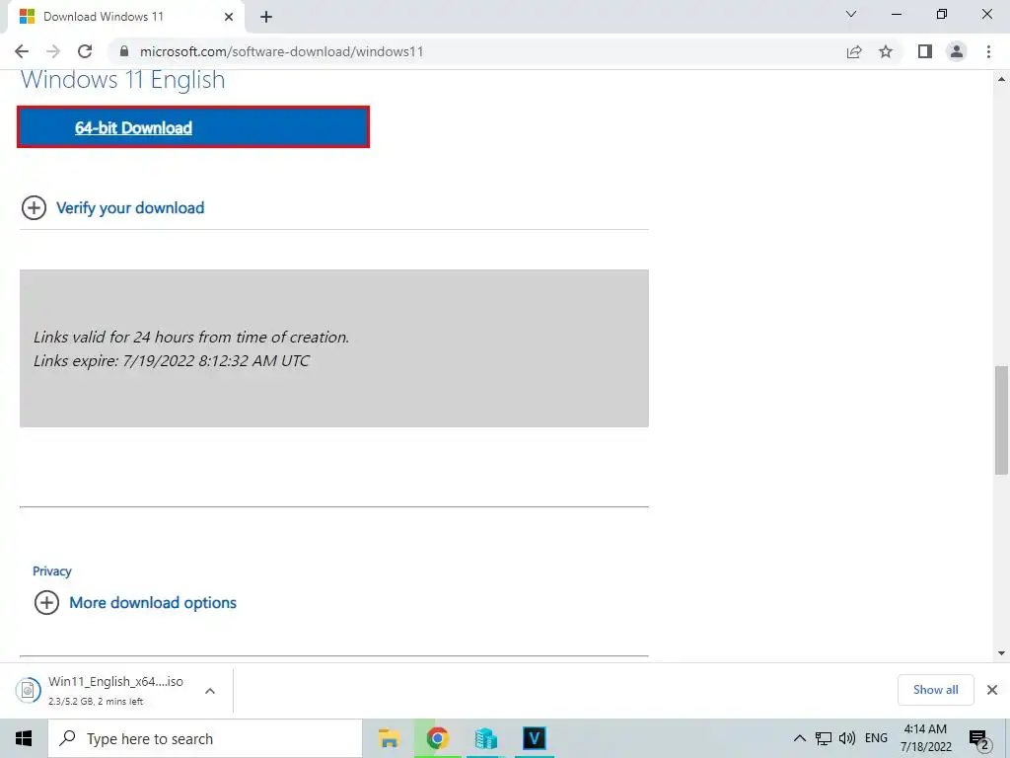1010x758 pixels.
Task: Open the tab search chevron
Action: [851, 14]
